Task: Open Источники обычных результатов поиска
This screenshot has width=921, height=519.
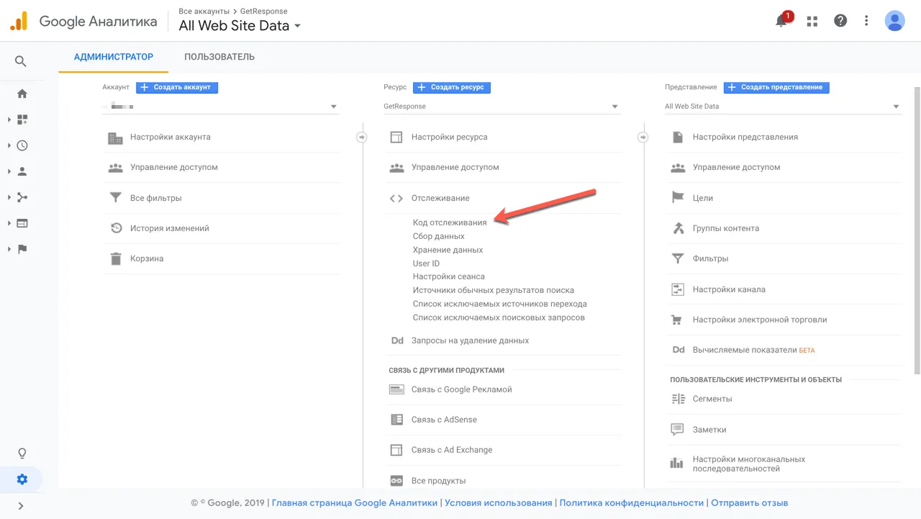Action: click(x=494, y=290)
